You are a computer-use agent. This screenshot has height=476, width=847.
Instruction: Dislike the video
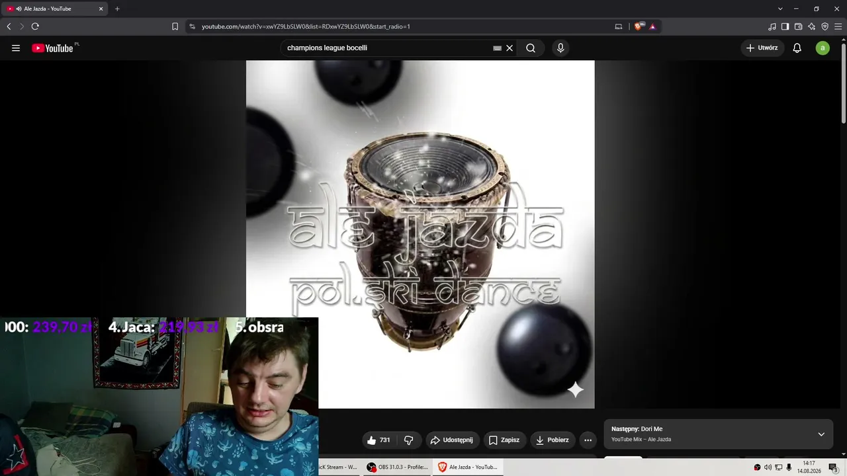pyautogui.click(x=408, y=440)
